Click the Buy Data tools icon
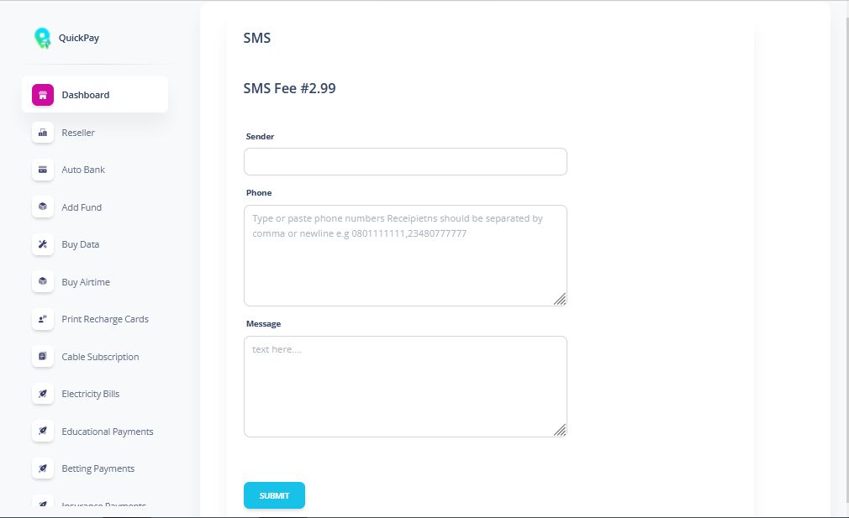 click(x=43, y=244)
